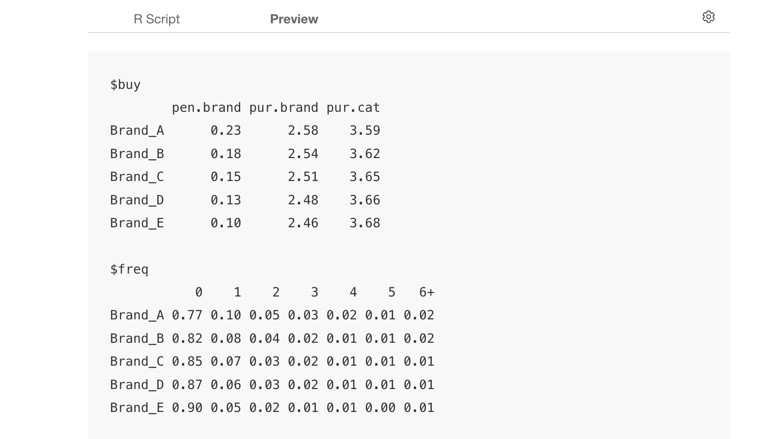
Task: Click Brand_E label in the $buy table
Action: pos(137,223)
